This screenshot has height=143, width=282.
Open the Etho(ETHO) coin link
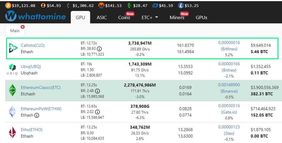pyautogui.click(x=32, y=130)
